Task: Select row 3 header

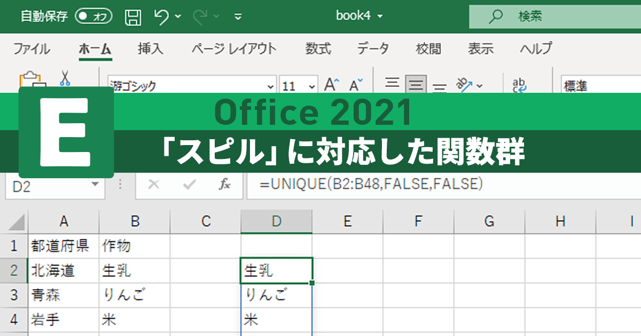Action: [x=14, y=295]
